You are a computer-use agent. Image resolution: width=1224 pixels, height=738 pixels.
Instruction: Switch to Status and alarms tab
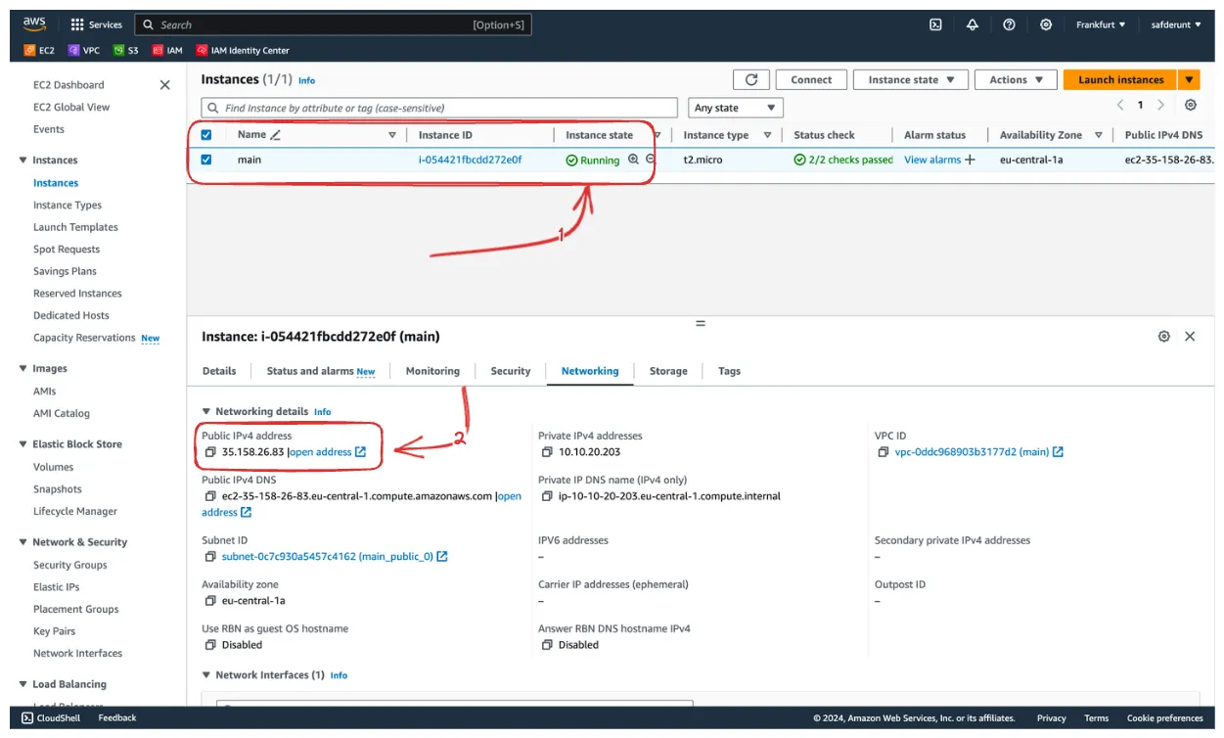click(320, 371)
